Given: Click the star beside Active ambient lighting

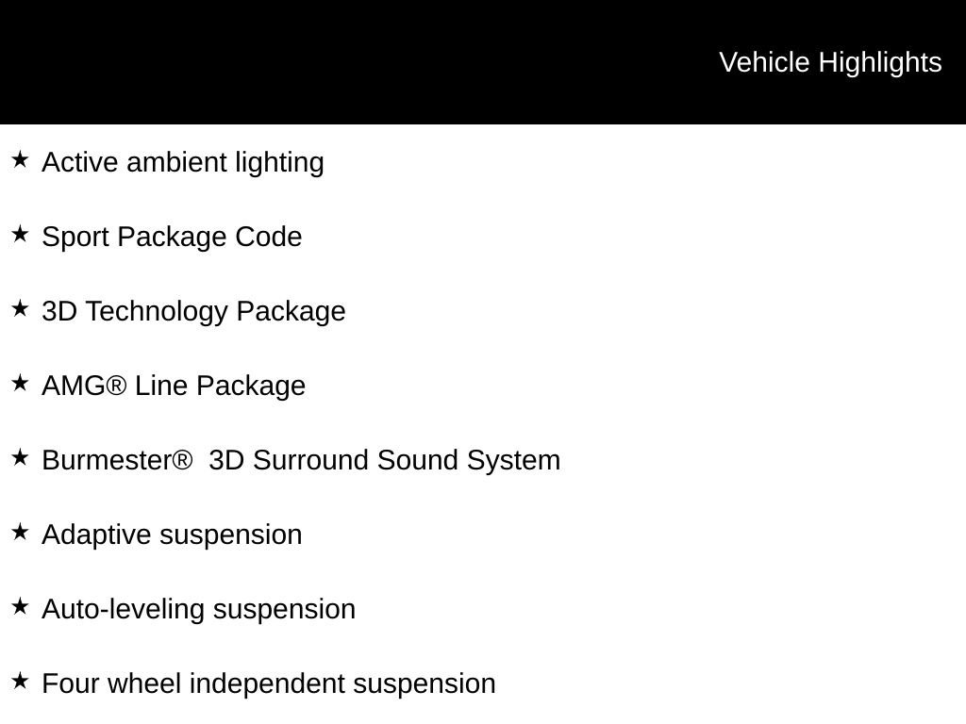Looking at the screenshot, I should [21, 159].
